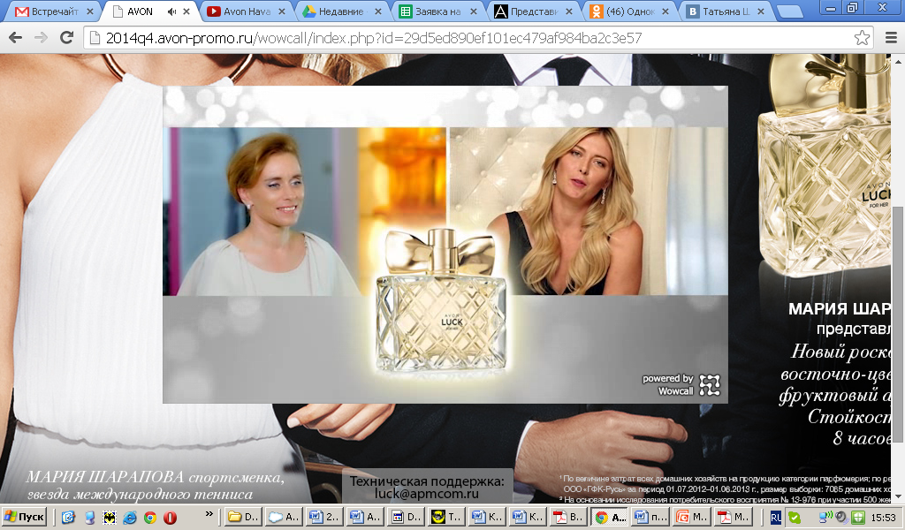Launch Internet Explorer from Quick Launch
The image size is (905, 530).
(x=129, y=518)
